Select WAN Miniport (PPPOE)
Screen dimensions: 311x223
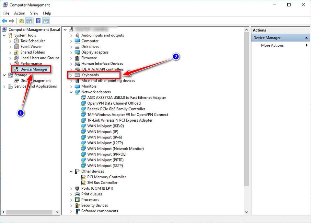coord(107,154)
